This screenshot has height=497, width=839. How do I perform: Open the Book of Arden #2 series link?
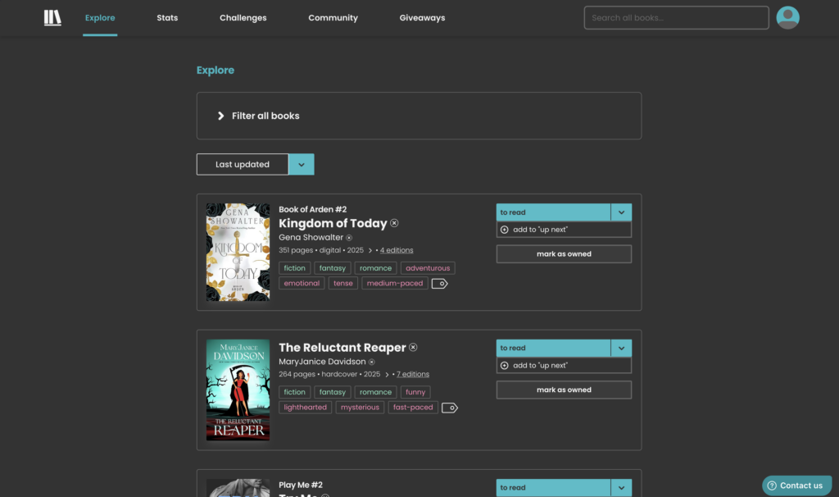pos(312,209)
